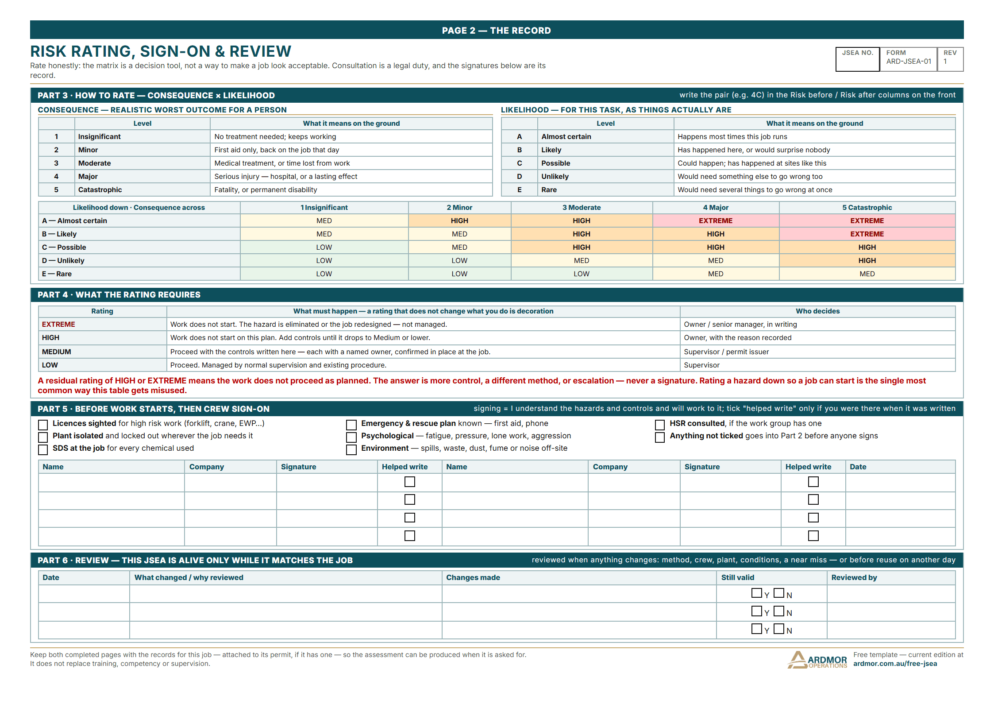Select the A–5 Catastrophic EXTREME cell
Viewport: 994px width, 704px height.
point(867,220)
